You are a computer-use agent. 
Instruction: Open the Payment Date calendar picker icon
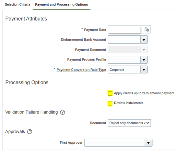tap(146, 30)
